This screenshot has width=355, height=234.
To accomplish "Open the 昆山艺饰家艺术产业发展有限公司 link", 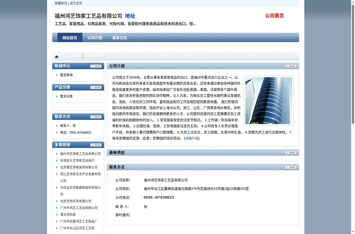I will click(81, 177).
